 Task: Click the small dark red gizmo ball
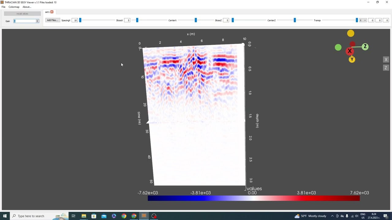click(352, 44)
